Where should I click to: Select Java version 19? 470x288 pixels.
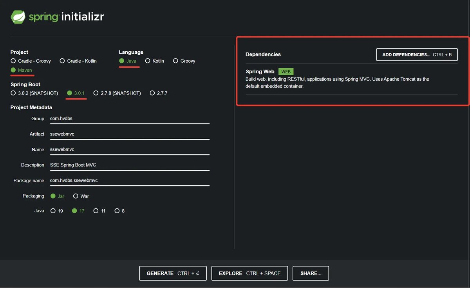pyautogui.click(x=57, y=211)
